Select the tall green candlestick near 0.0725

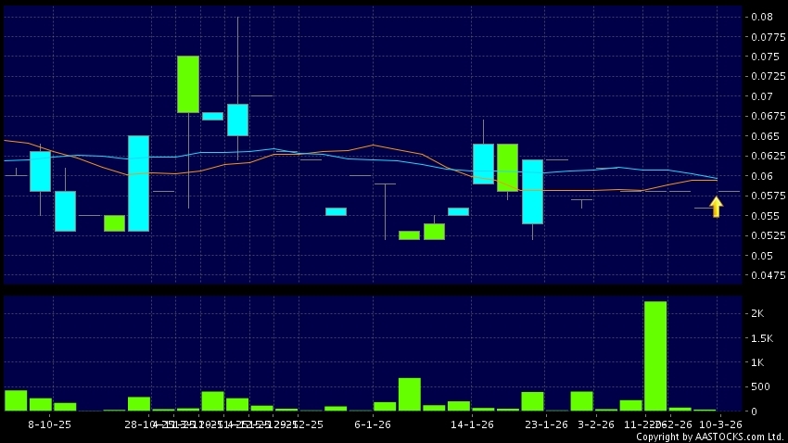click(188, 84)
